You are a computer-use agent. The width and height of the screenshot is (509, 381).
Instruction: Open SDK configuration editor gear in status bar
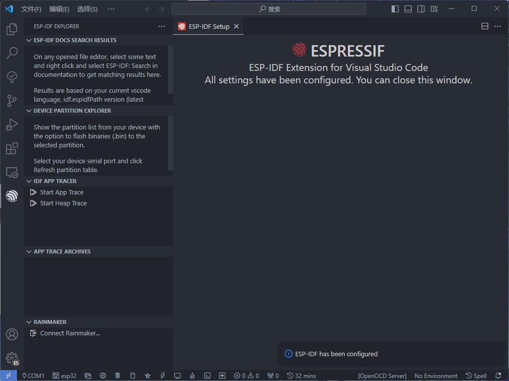(103, 376)
